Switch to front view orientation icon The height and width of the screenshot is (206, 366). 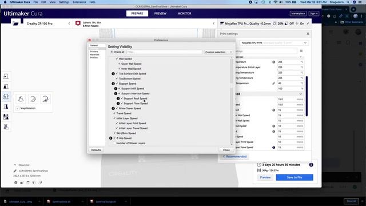(22, 183)
